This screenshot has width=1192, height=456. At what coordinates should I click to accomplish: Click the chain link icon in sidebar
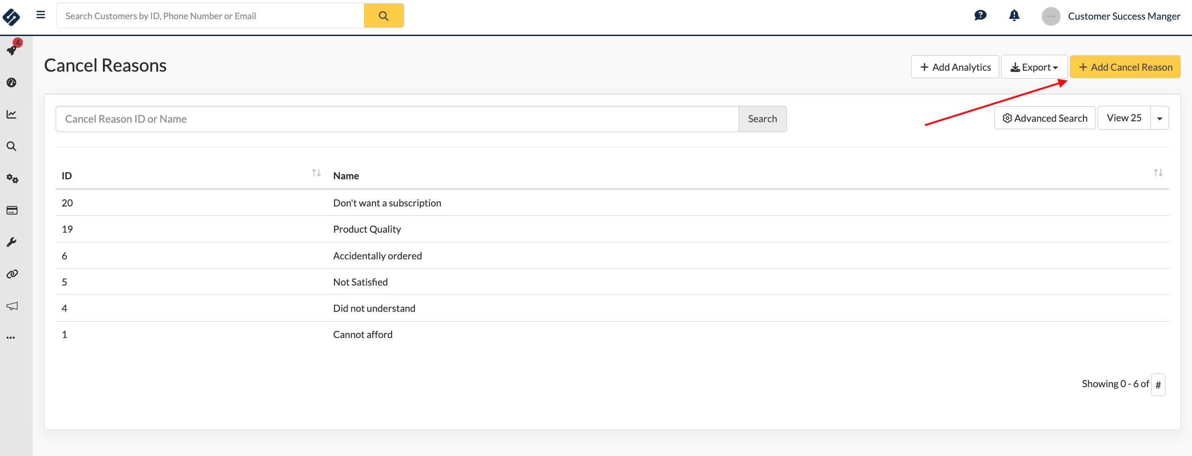pyautogui.click(x=12, y=274)
